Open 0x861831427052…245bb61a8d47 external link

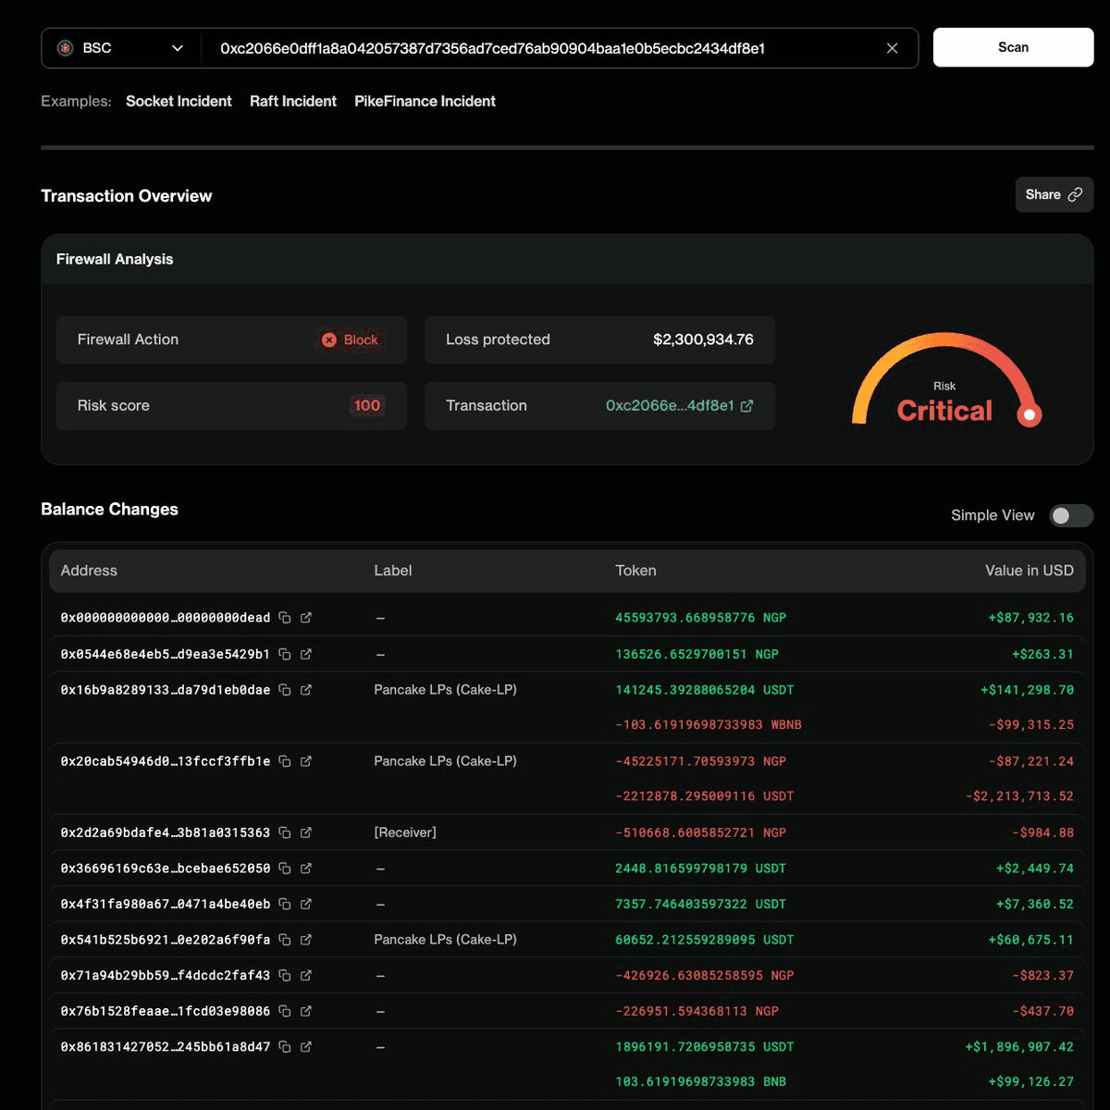tap(306, 1047)
